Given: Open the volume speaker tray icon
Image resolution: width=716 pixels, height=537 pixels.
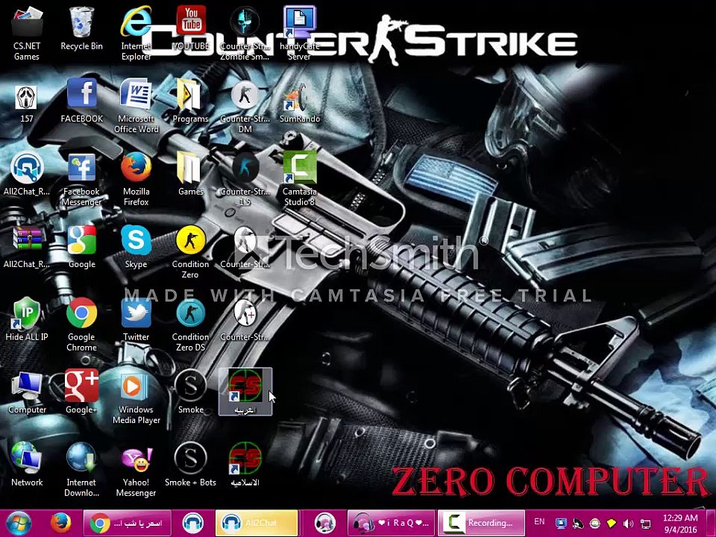Looking at the screenshot, I should pos(628,524).
